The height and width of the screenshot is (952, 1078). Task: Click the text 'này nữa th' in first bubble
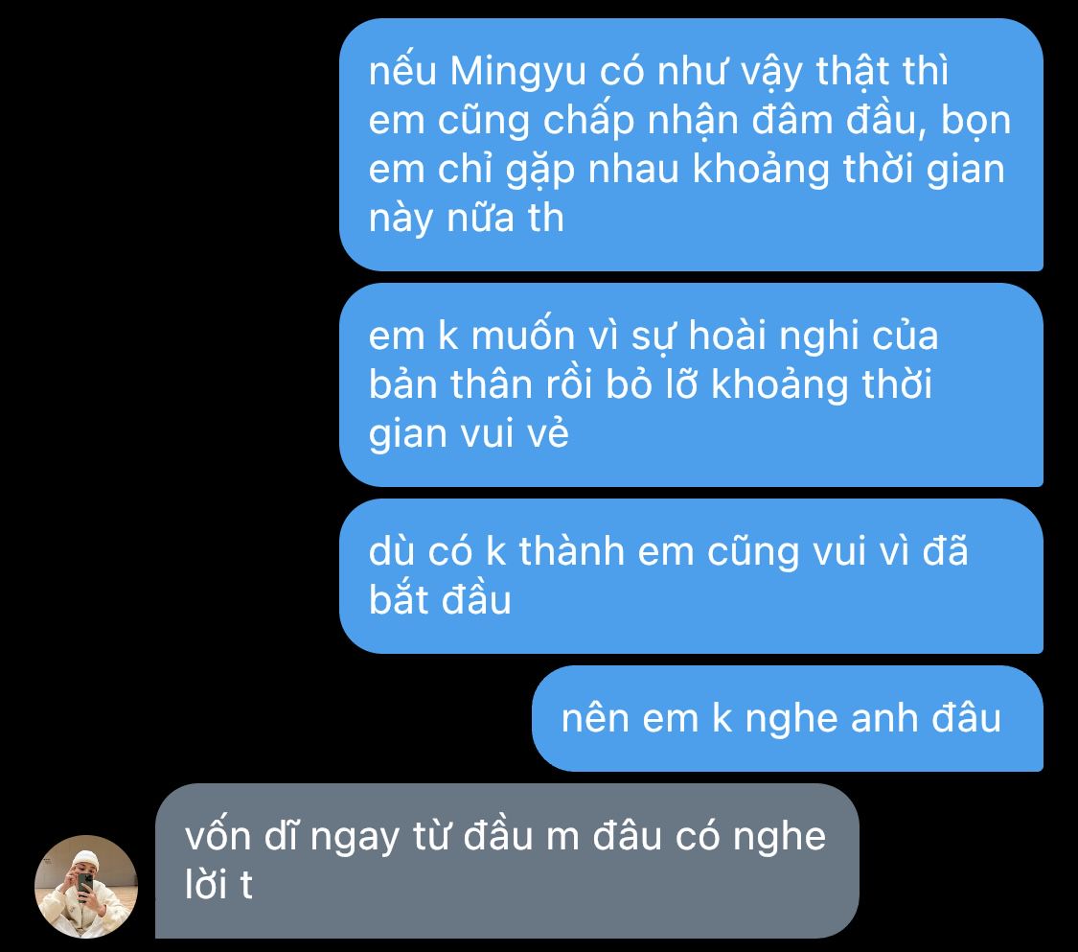click(466, 220)
